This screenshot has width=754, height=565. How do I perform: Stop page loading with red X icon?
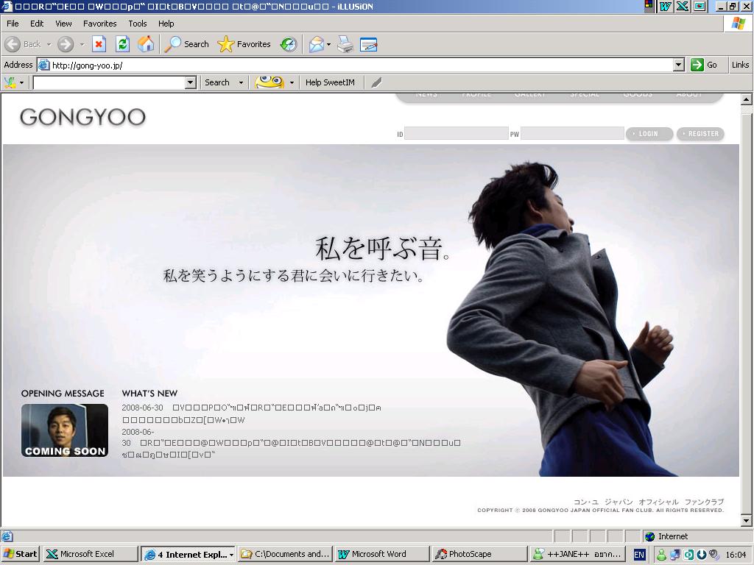click(99, 44)
